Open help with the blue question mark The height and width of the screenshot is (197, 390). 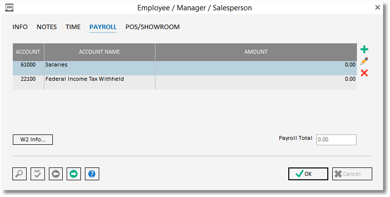click(92, 174)
